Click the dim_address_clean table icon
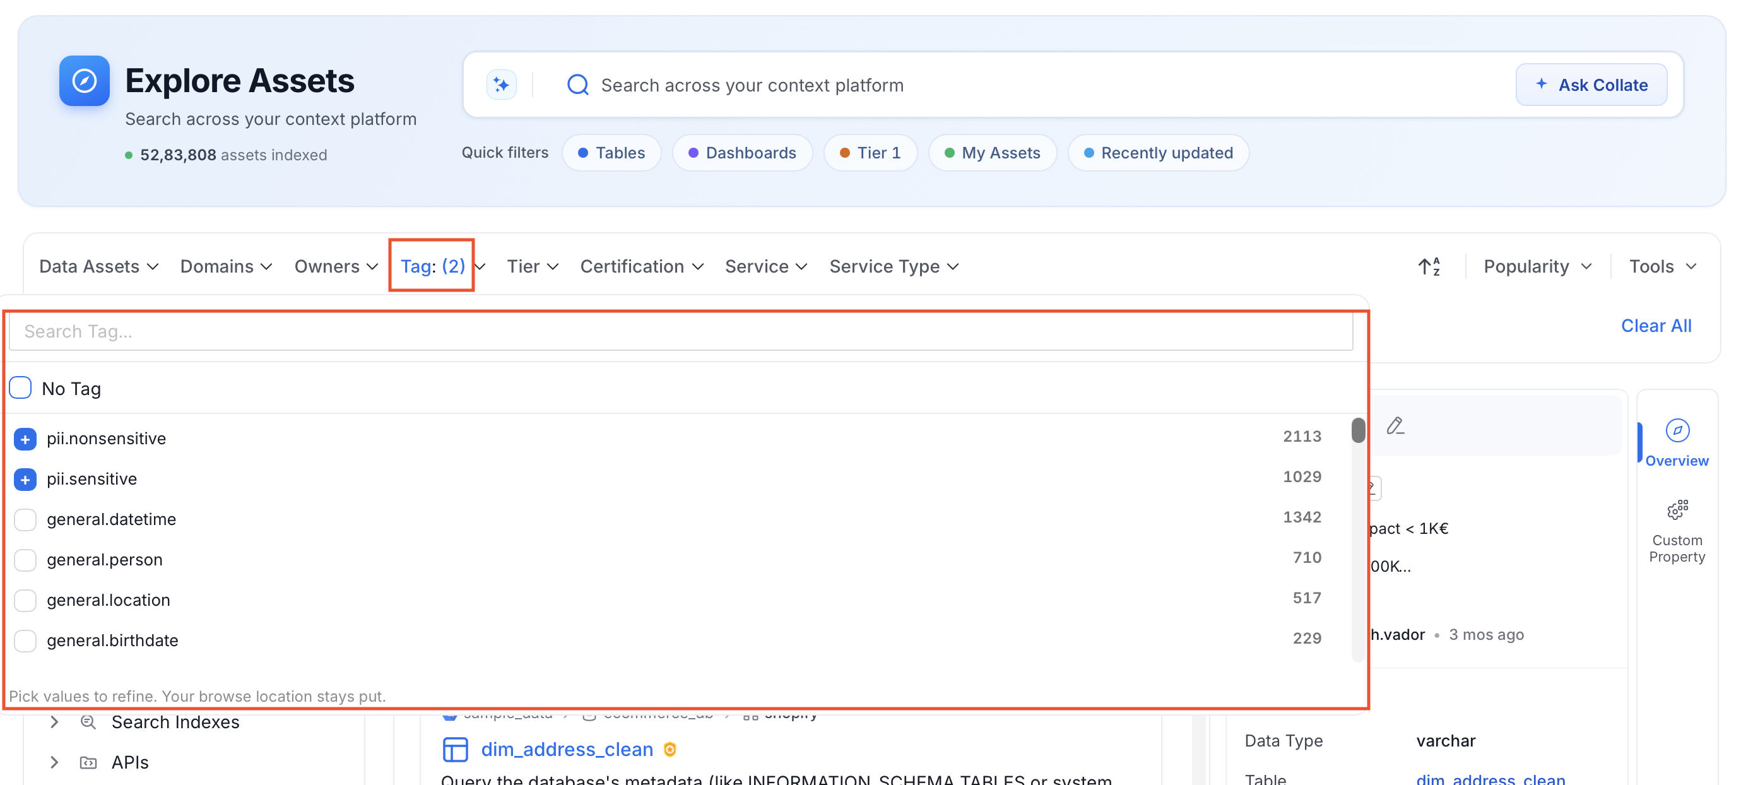Viewport: 1753px width, 785px height. click(455, 749)
